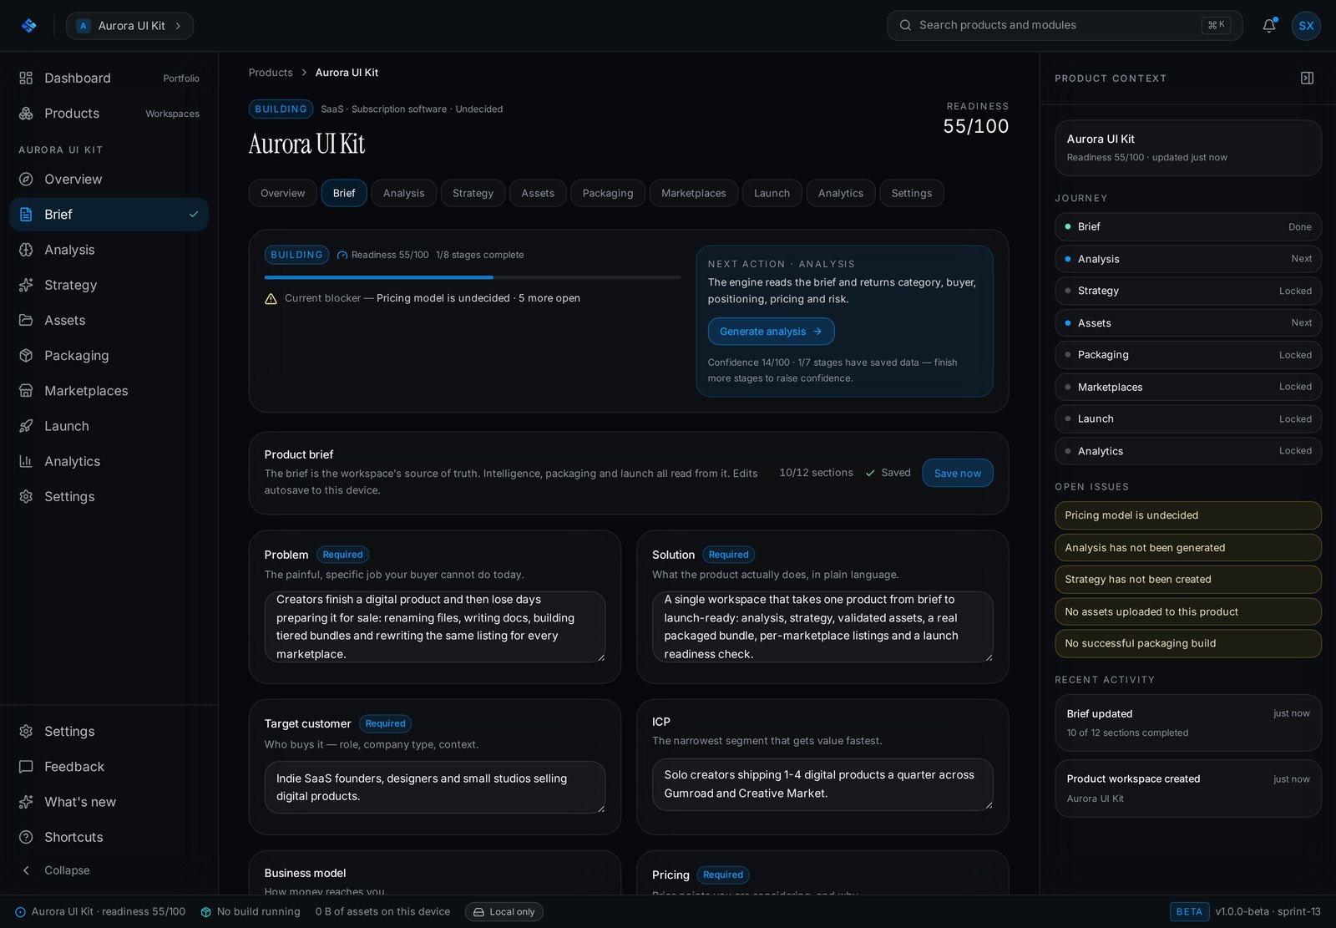Click the BETA badge in the status bar
The height and width of the screenshot is (928, 1336).
(x=1189, y=912)
